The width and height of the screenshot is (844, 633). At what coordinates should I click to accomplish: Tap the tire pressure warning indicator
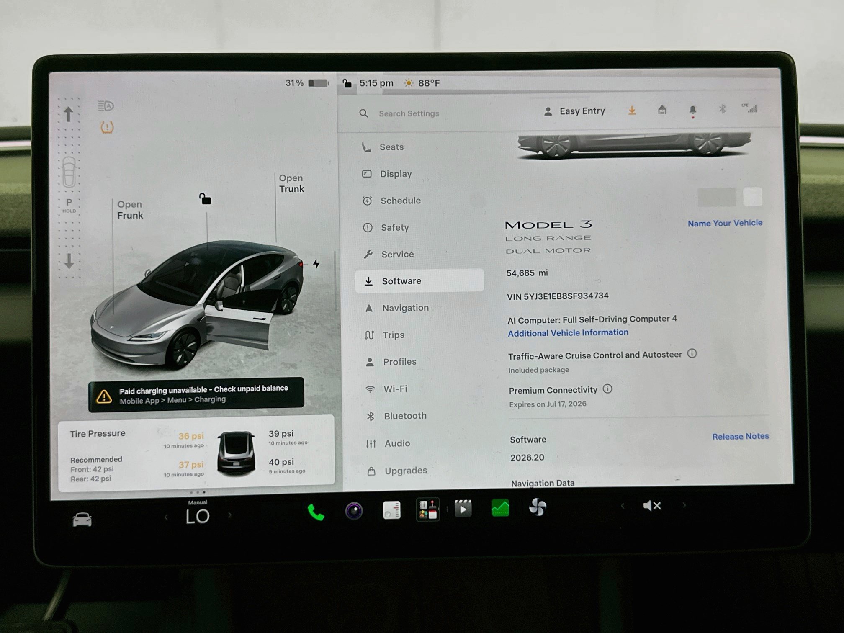click(x=107, y=127)
